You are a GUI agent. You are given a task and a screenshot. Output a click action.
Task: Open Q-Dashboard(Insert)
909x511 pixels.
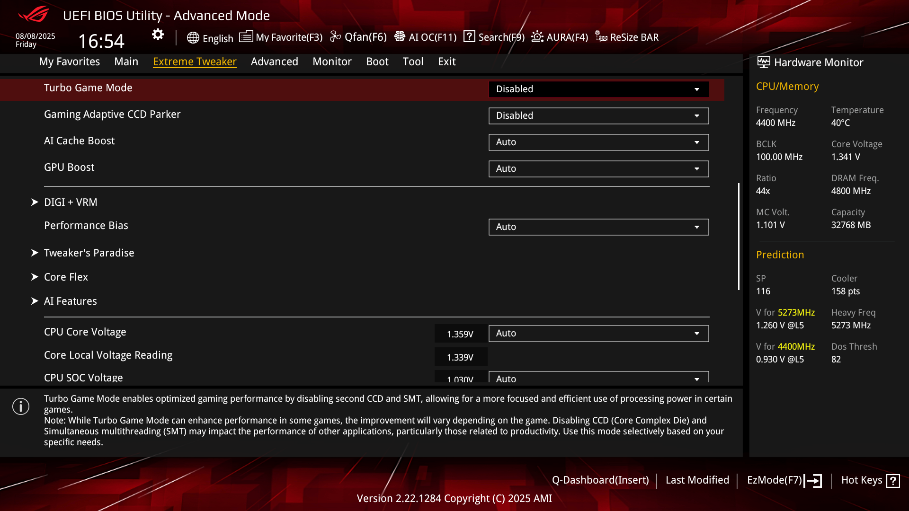click(600, 480)
